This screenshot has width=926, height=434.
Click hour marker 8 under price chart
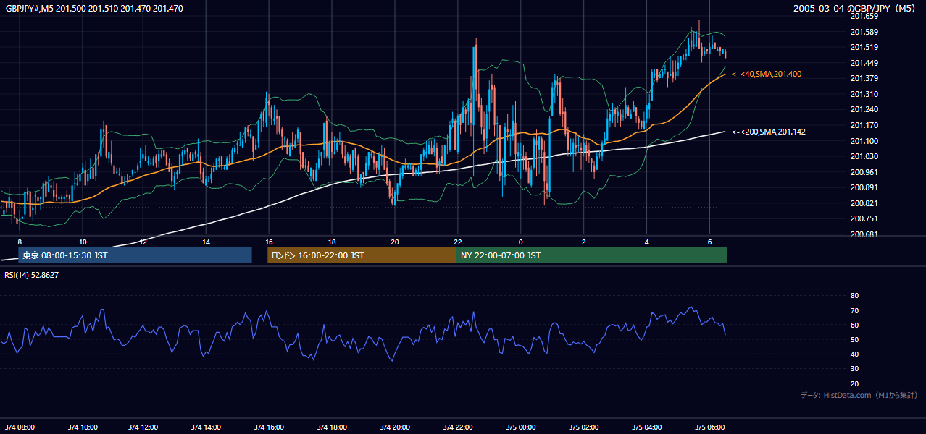pos(20,242)
